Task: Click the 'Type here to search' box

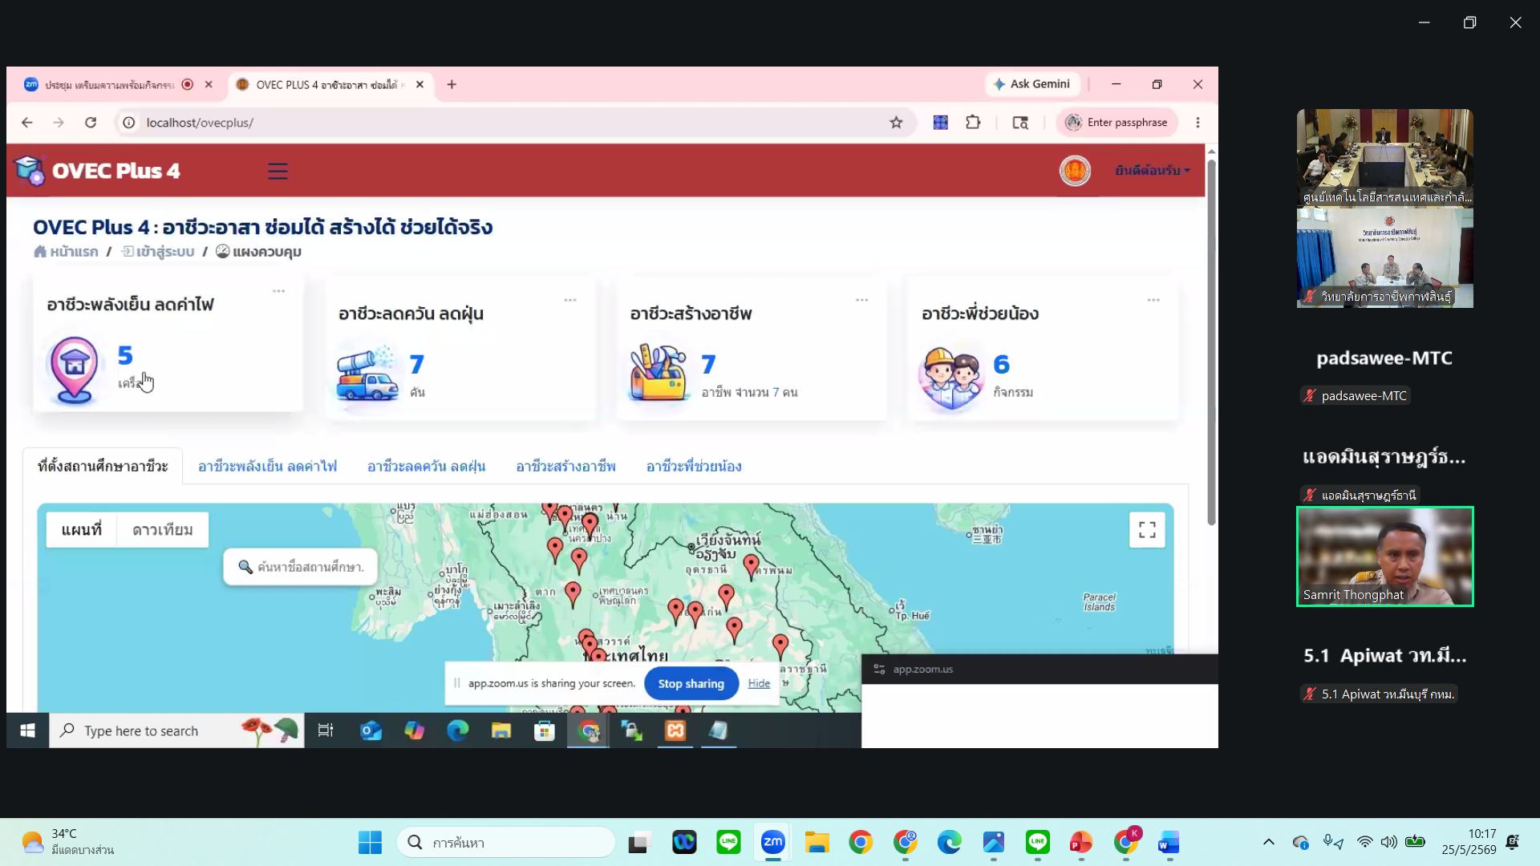Action: click(176, 730)
